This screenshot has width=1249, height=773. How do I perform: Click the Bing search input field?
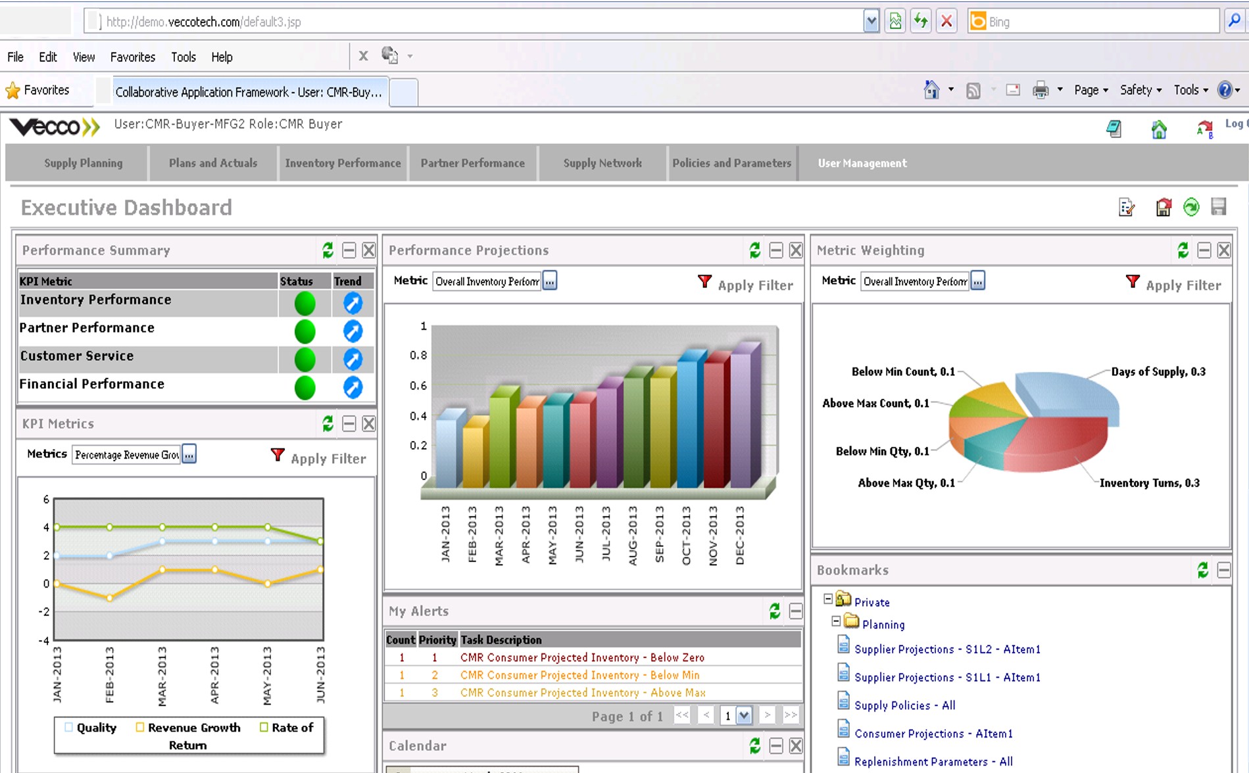(1102, 22)
